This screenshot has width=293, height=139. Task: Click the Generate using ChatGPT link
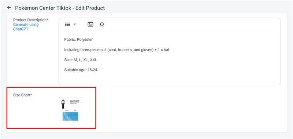click(26, 27)
